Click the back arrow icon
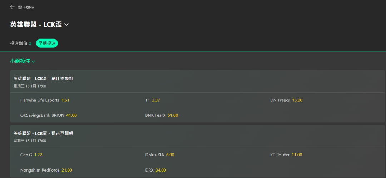This screenshot has height=178, width=386. [13, 7]
